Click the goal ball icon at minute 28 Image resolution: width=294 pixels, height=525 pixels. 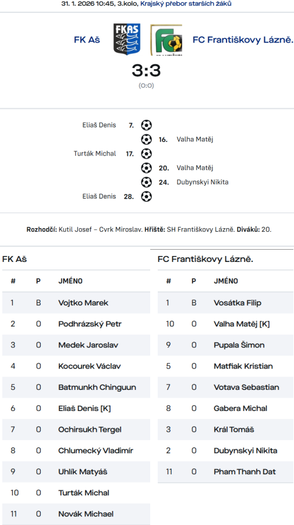pyautogui.click(x=146, y=196)
